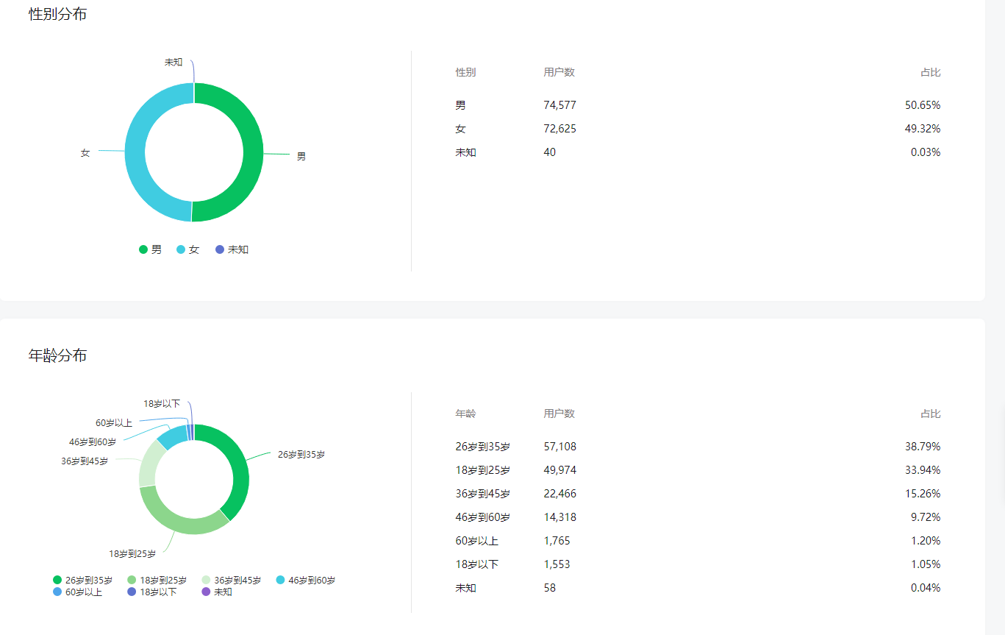
Task: Hide 未知 series via gender chart legend
Action: (232, 249)
